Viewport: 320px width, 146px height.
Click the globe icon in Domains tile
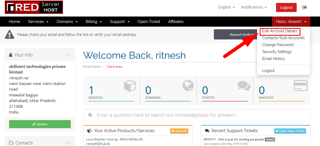pos(188,85)
